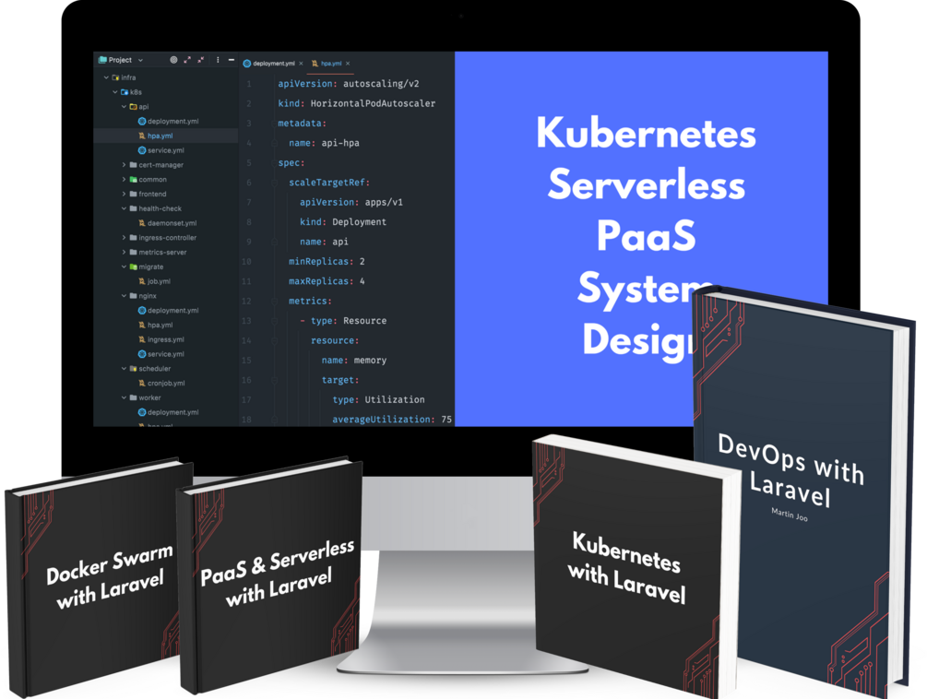Collapse the health-check folder chevron
Viewport: 927px width, 699px height.
(125, 208)
